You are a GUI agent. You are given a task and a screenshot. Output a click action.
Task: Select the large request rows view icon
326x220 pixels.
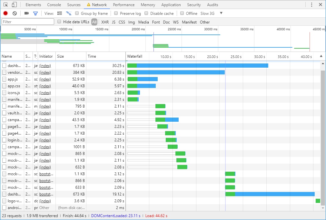[x=60, y=13]
